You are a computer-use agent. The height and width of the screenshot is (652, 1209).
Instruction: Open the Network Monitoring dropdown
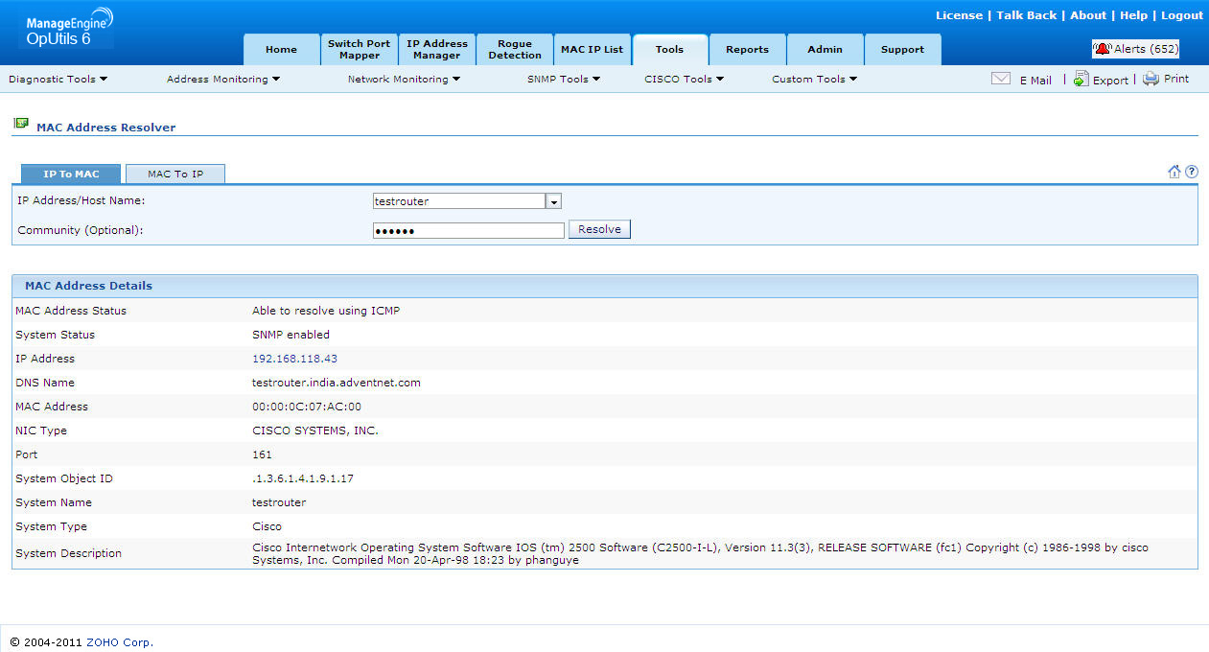404,80
